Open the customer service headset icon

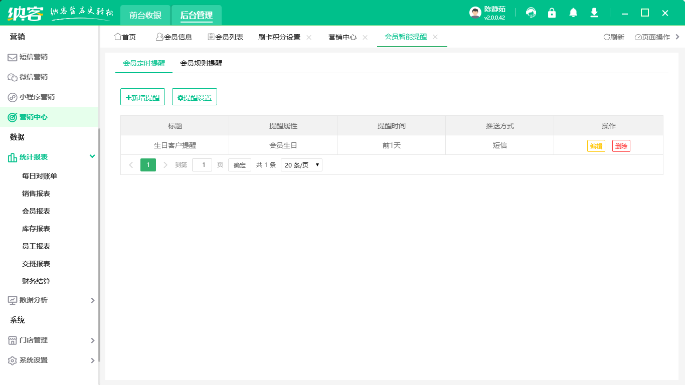531,13
